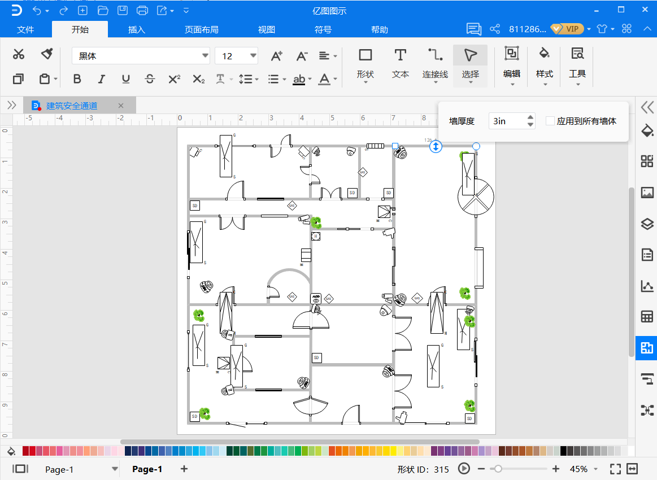Open the table panel in right sidebar

pyautogui.click(x=647, y=317)
